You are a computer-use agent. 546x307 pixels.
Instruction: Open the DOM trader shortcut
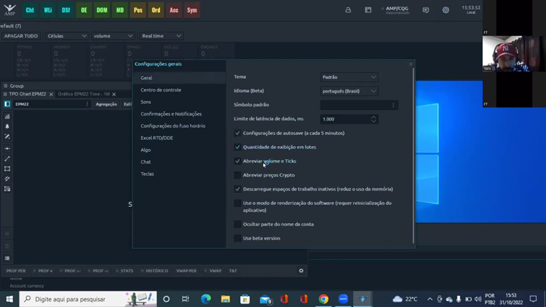pos(102,10)
